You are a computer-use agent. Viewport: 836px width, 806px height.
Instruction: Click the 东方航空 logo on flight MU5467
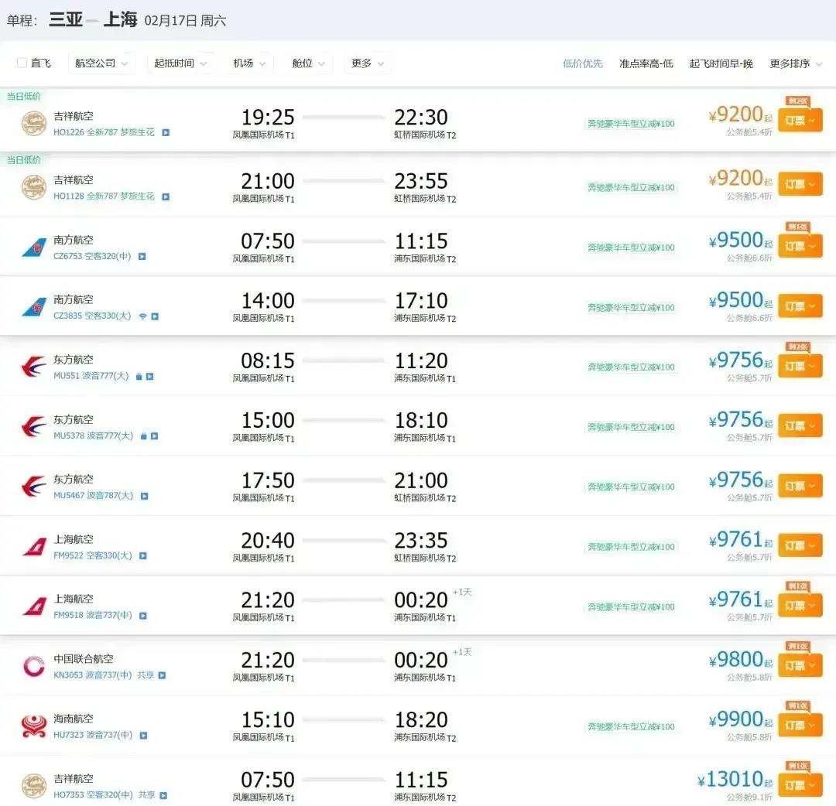pos(33,487)
